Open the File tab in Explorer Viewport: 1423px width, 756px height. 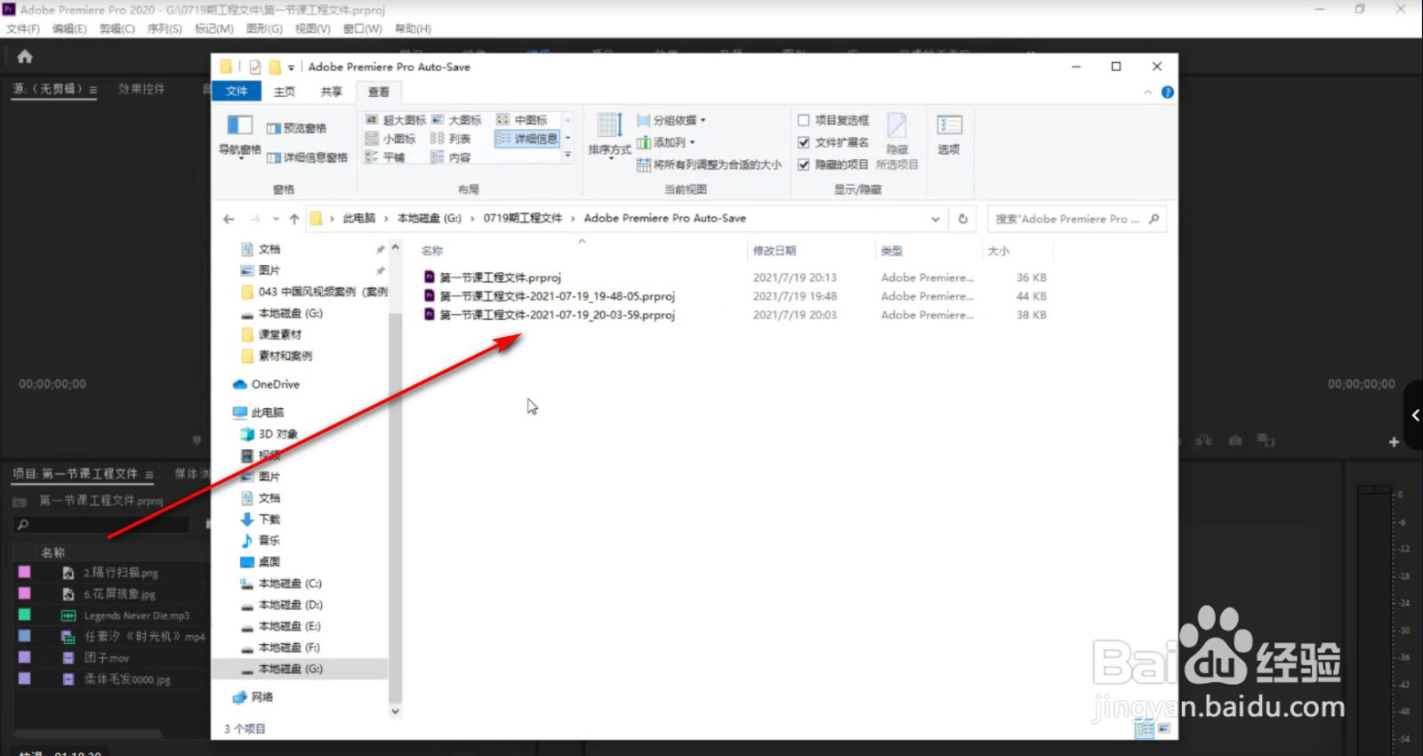[237, 92]
